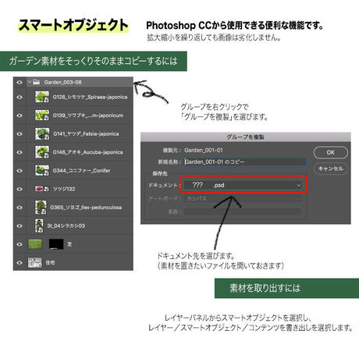Select the G365 Ilex-pedunculosa layer thumbnail
This screenshot has height=359, width=359.
coord(41,208)
